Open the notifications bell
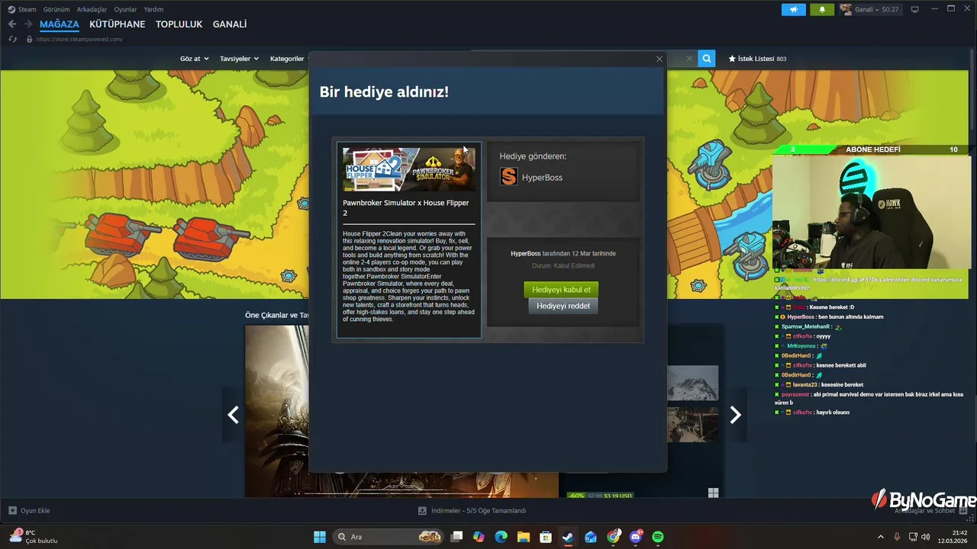The height and width of the screenshot is (549, 977). coord(822,9)
